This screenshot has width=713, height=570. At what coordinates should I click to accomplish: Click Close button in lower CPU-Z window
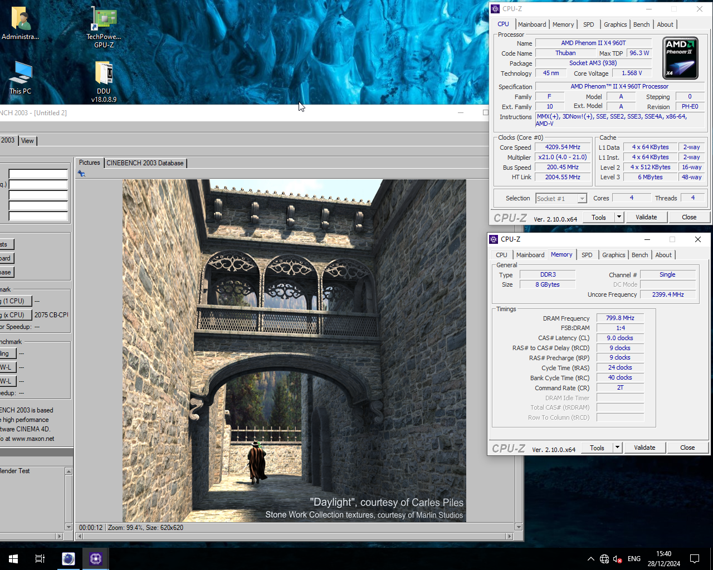click(687, 448)
